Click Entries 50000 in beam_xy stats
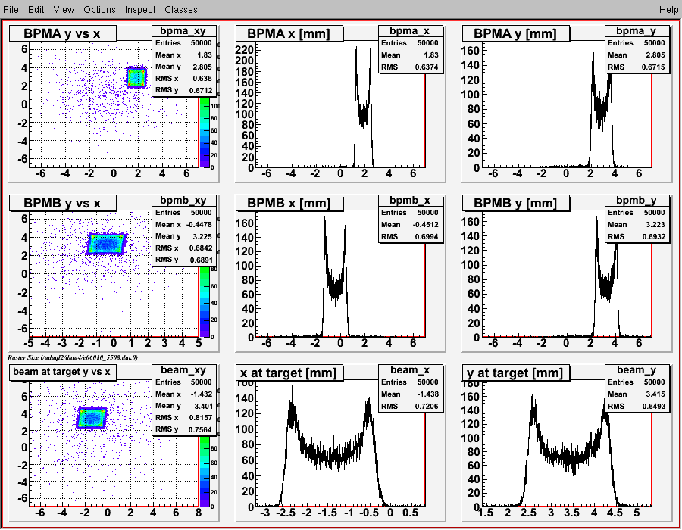Viewport: 682px width, 530px height. pos(183,382)
